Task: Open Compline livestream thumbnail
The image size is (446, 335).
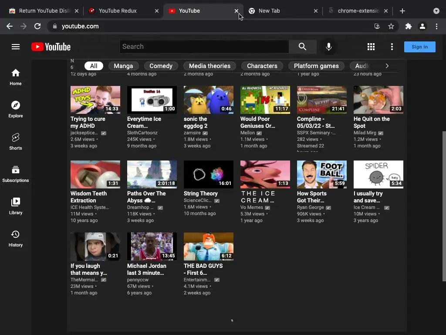Action: point(322,100)
